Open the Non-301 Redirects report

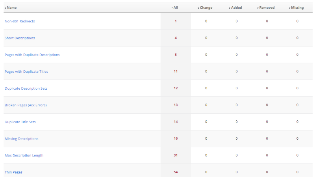20,21
